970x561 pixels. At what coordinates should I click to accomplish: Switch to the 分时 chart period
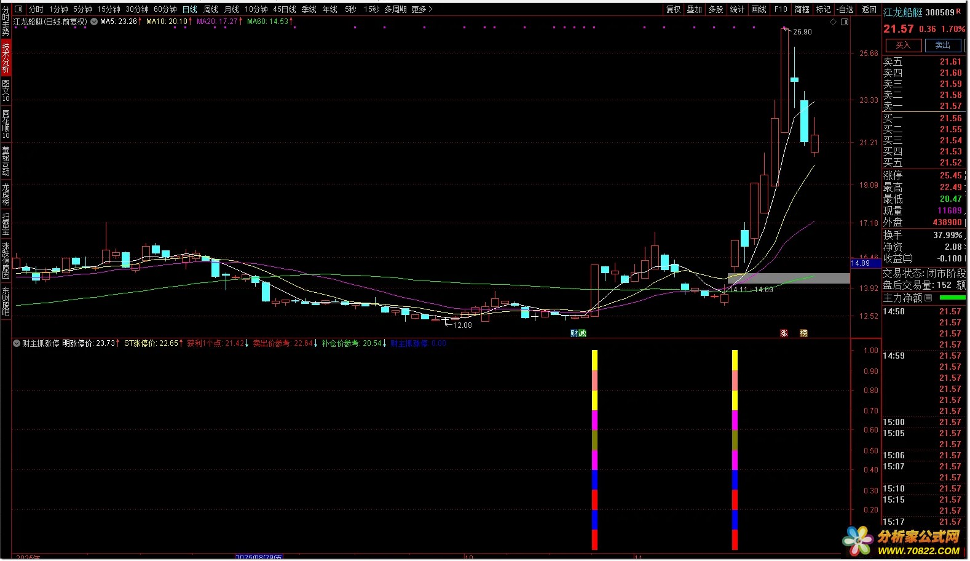pos(36,9)
